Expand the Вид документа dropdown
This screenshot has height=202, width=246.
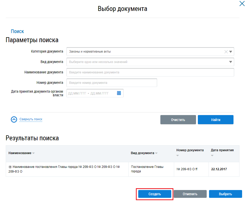pyautogui.click(x=230, y=62)
